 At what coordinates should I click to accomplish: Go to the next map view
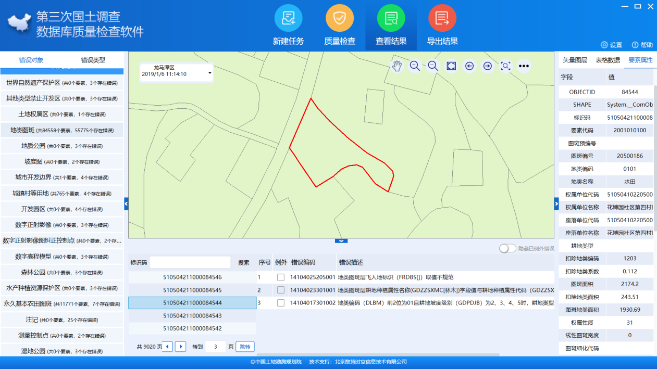coord(487,66)
